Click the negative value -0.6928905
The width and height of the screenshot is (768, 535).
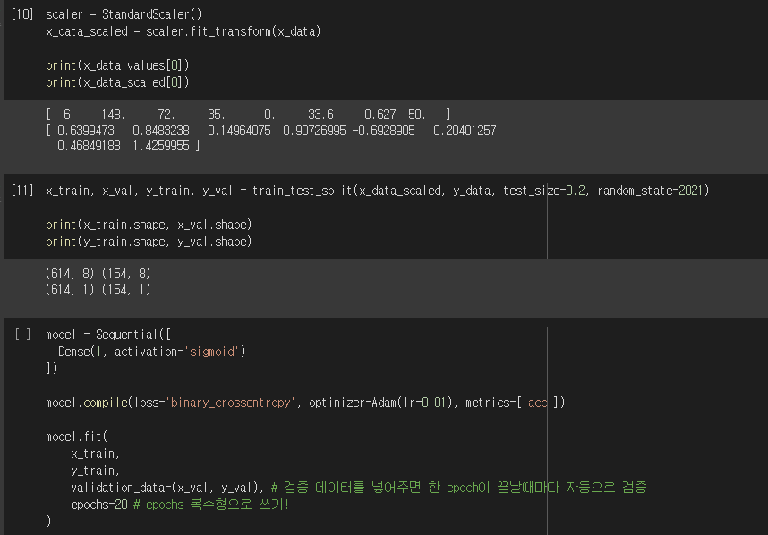coord(383,131)
